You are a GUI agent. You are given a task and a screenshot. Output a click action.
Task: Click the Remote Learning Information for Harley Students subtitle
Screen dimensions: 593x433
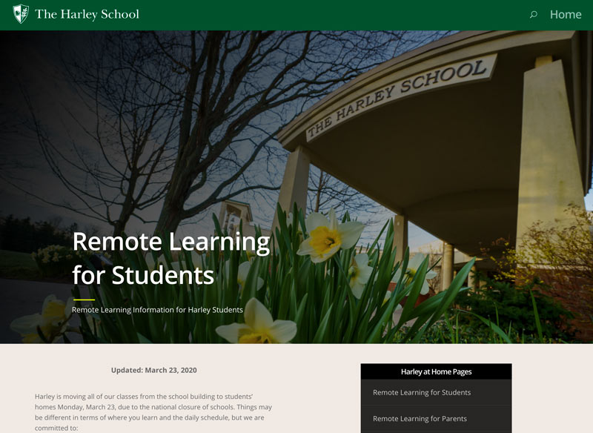tap(157, 310)
